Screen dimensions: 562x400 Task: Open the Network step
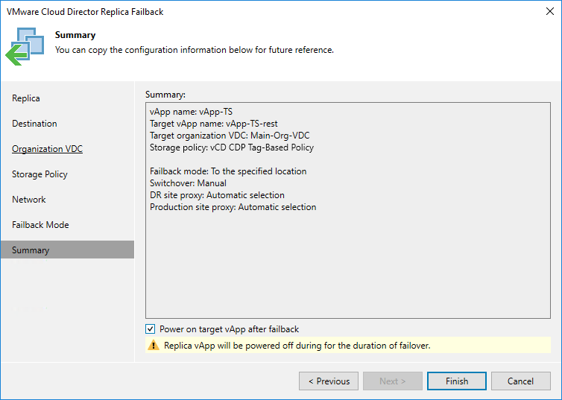tap(28, 200)
